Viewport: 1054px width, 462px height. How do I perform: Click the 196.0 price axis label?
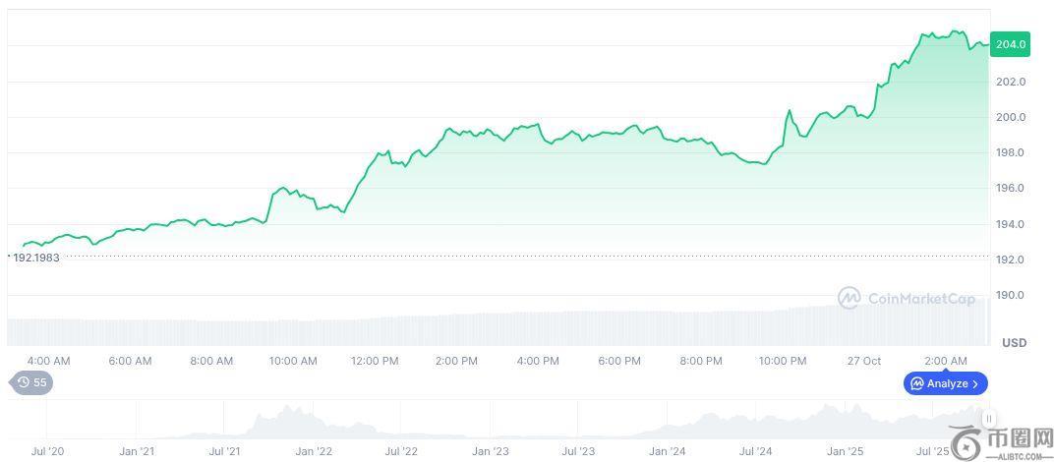point(1010,188)
